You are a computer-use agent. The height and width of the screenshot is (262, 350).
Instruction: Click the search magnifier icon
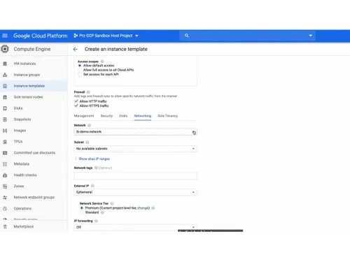tap(186, 36)
